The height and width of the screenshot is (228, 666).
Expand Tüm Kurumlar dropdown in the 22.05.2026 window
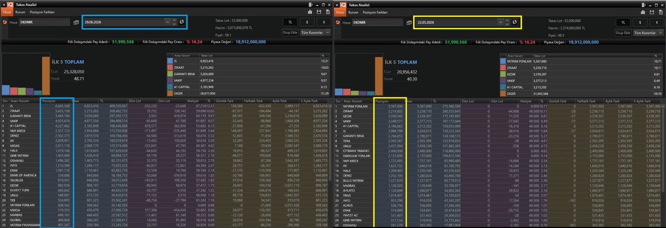(660, 33)
